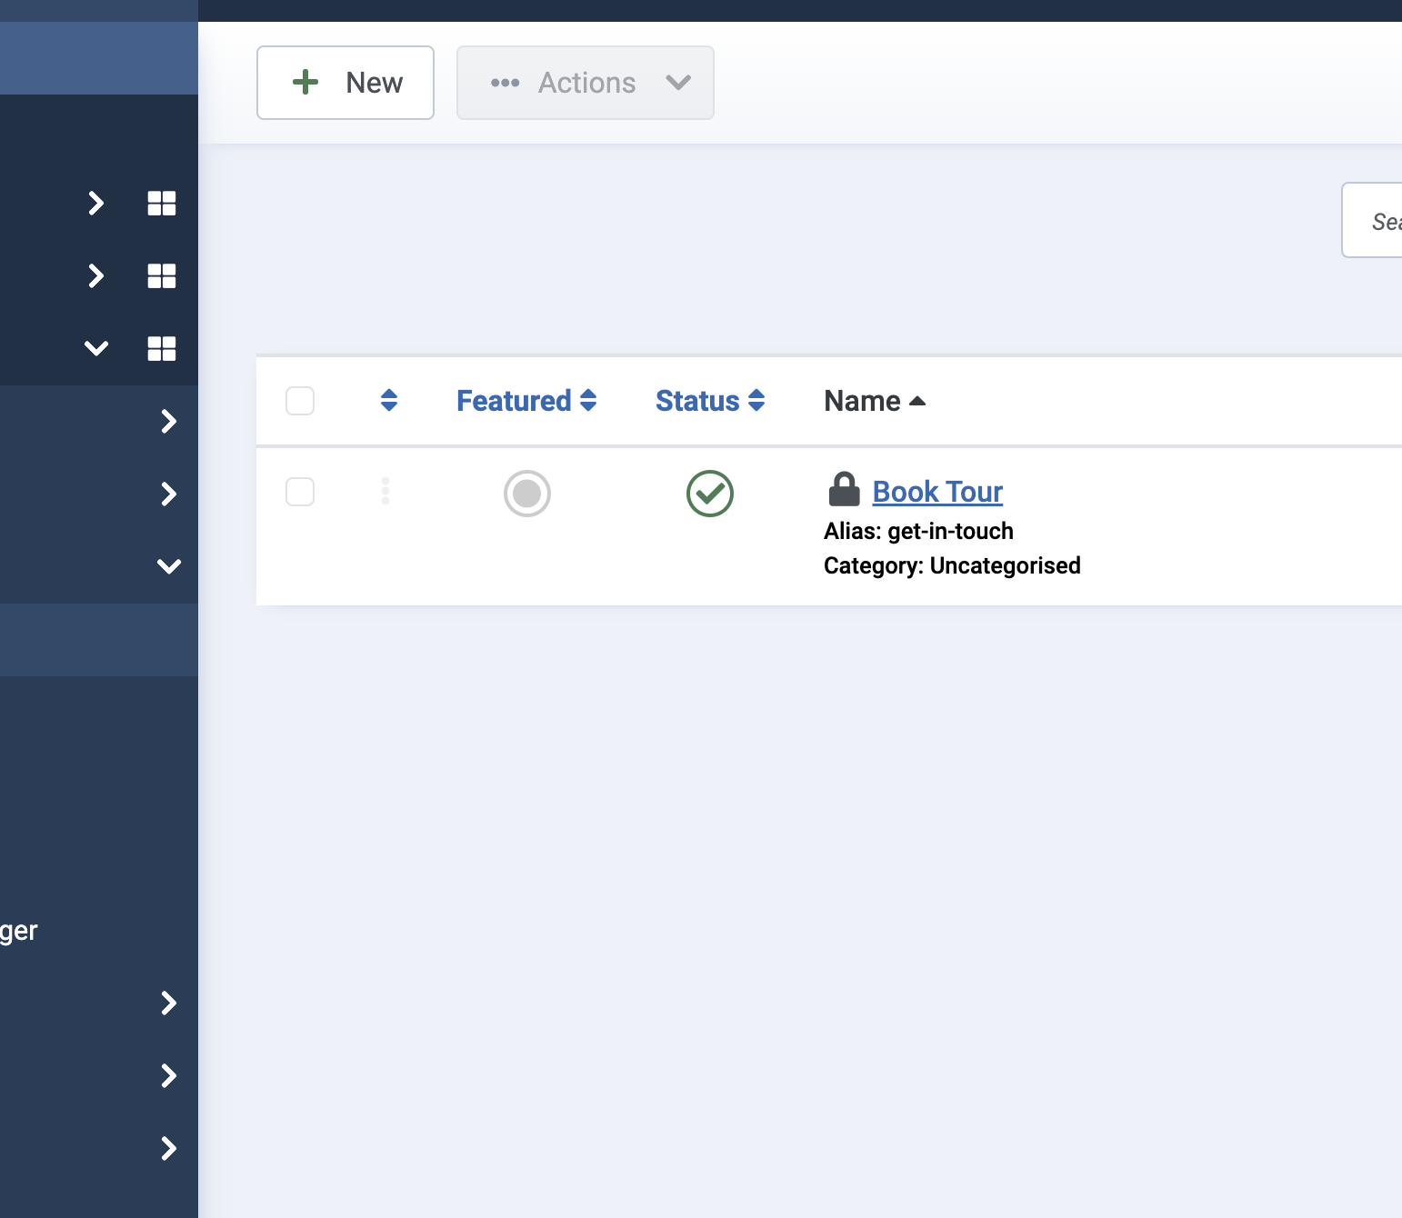Toggle the Featured circle for Book Tour
This screenshot has width=1402, height=1218.
tap(527, 494)
